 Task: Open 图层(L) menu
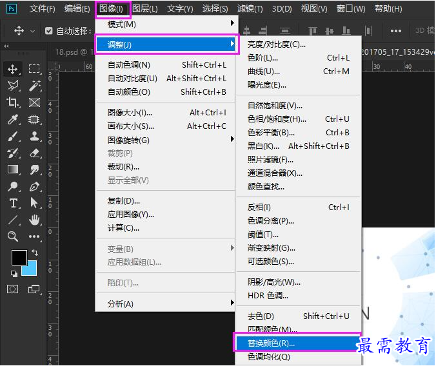[145, 8]
